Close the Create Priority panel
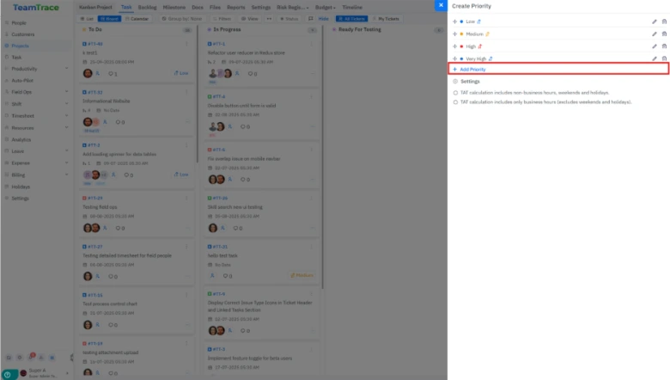 click(x=441, y=5)
